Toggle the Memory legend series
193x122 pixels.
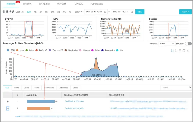tap(84, 50)
